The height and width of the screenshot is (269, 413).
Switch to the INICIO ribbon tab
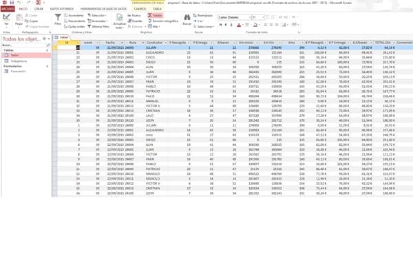[x=23, y=9]
